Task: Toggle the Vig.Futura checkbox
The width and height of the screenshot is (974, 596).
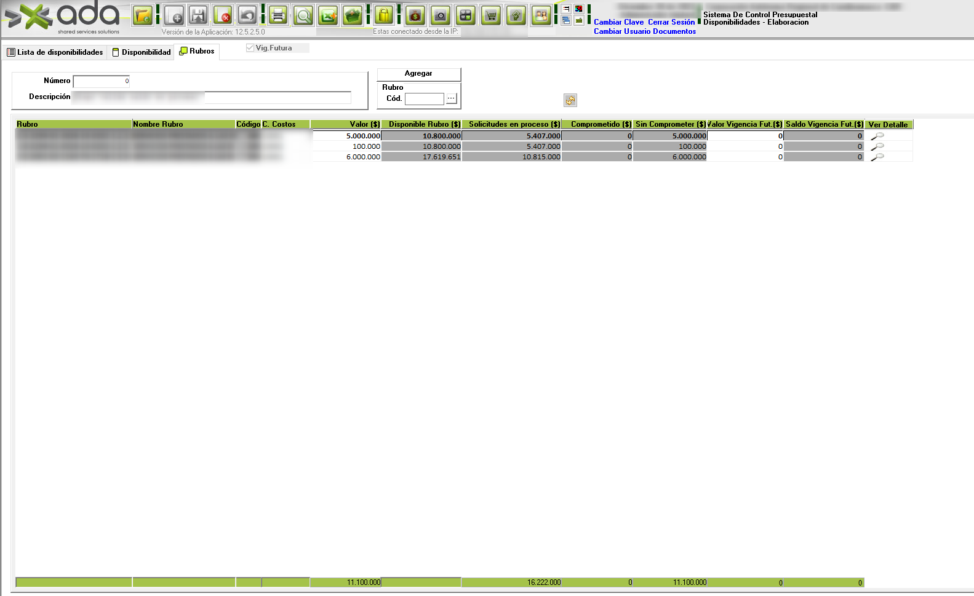Action: tap(250, 48)
